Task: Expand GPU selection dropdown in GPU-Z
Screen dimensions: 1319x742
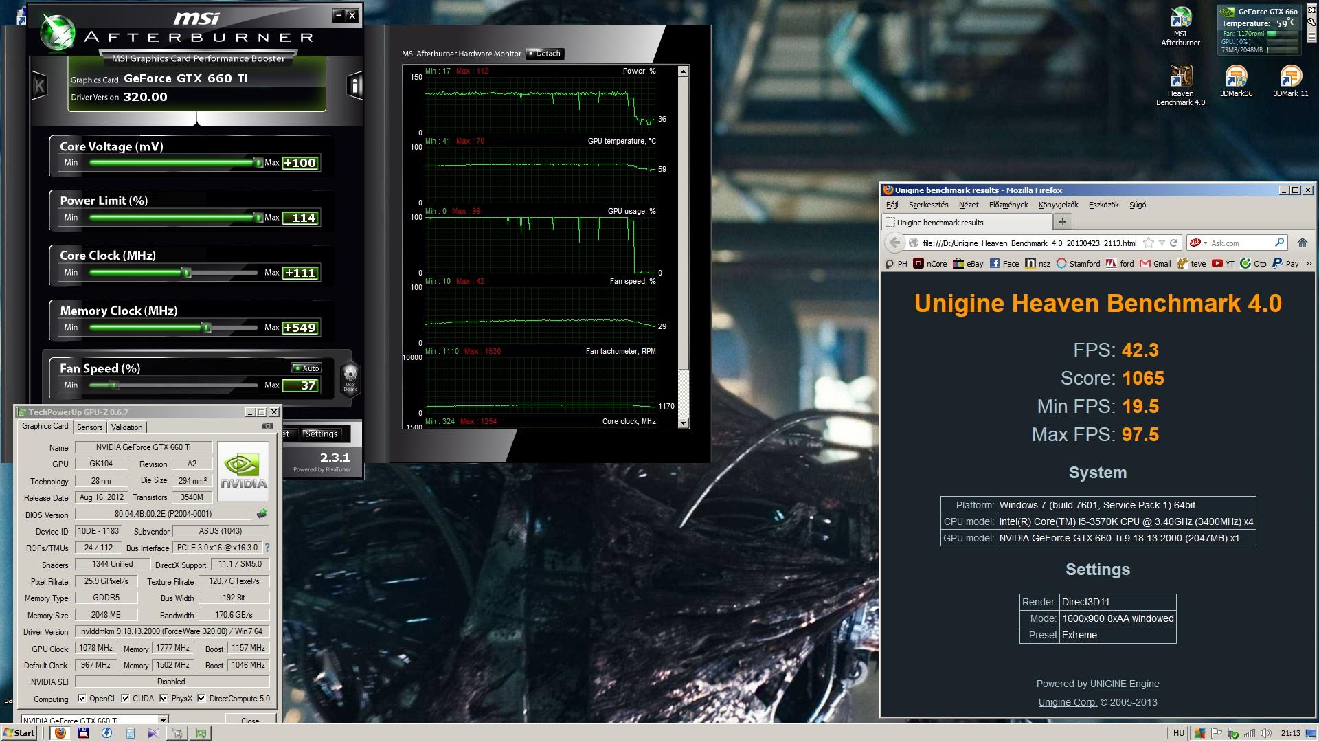Action: click(x=164, y=720)
